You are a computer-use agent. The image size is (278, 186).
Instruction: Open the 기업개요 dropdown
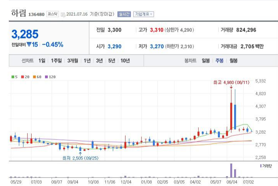click(x=144, y=14)
